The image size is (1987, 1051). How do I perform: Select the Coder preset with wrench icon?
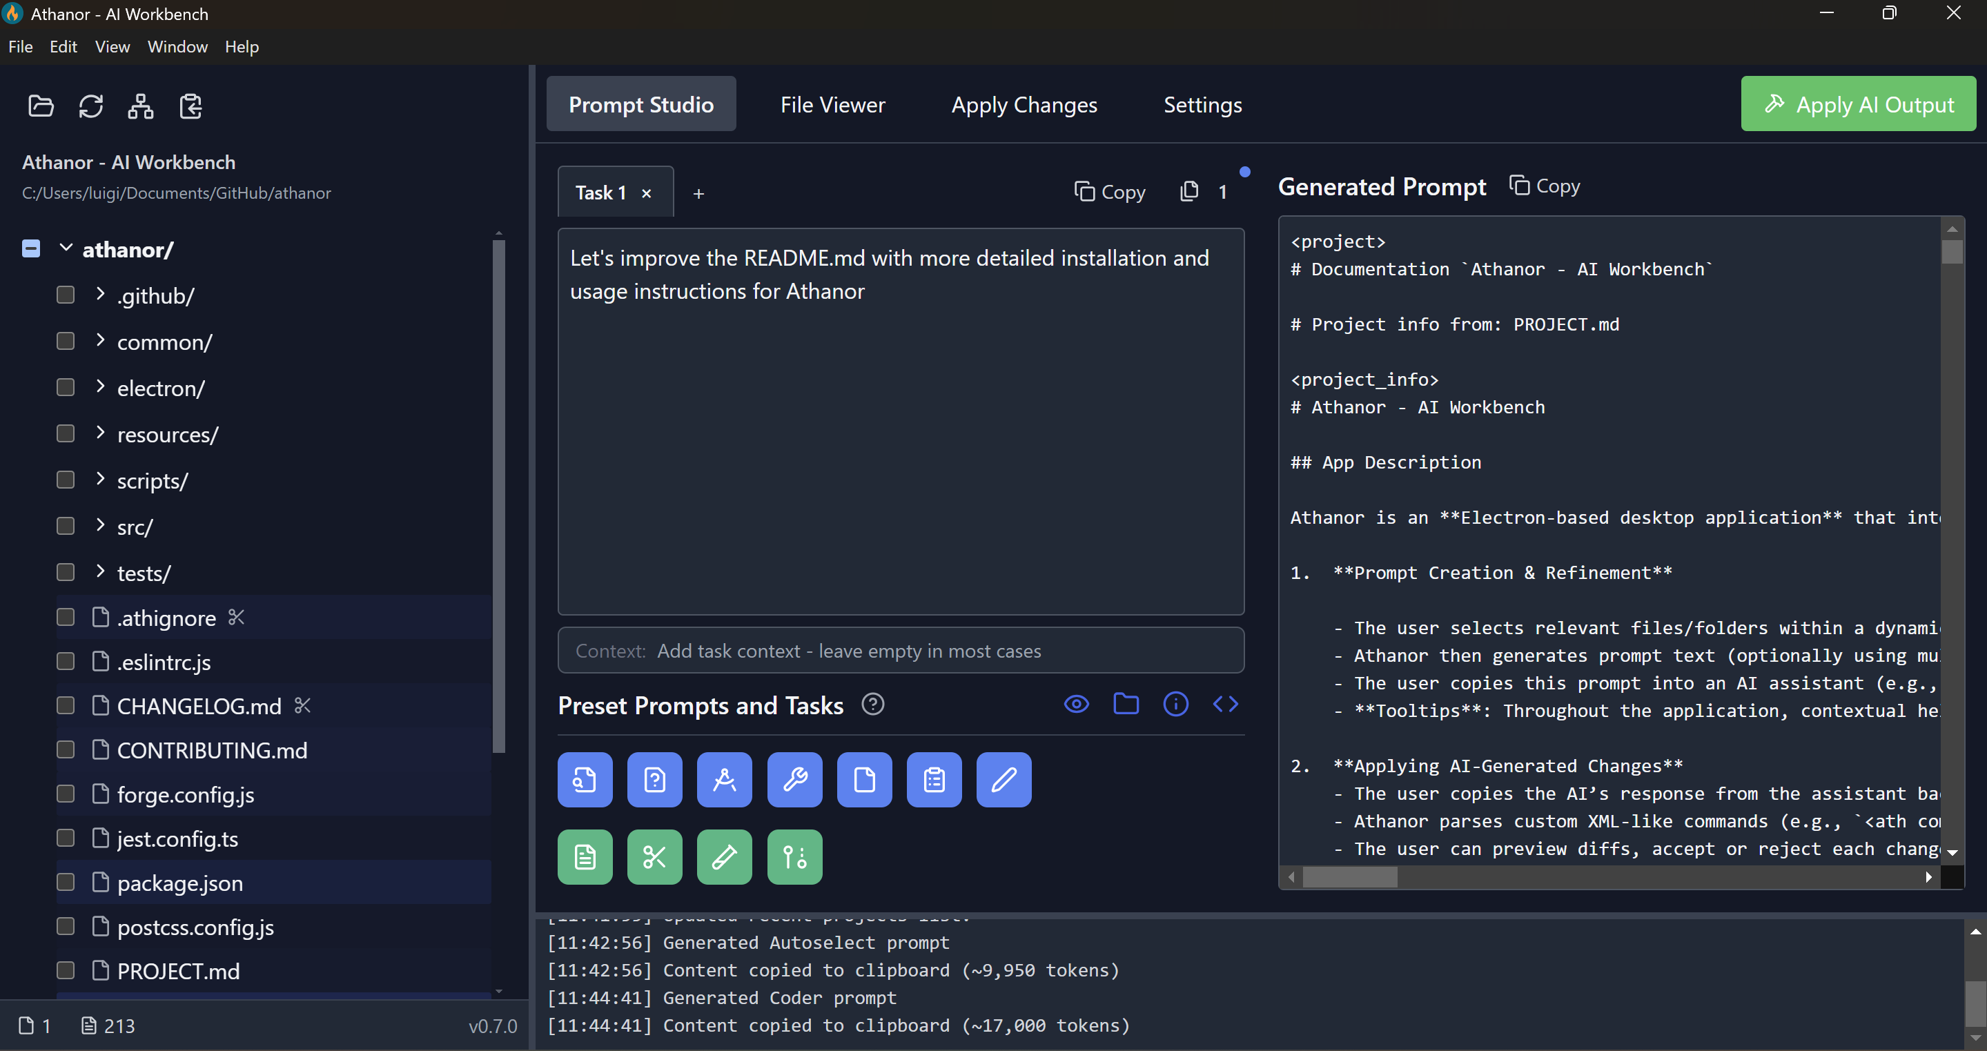coord(794,780)
